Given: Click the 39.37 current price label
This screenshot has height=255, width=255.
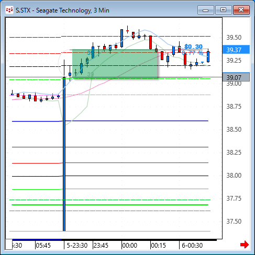Looking at the screenshot, I should (x=236, y=50).
